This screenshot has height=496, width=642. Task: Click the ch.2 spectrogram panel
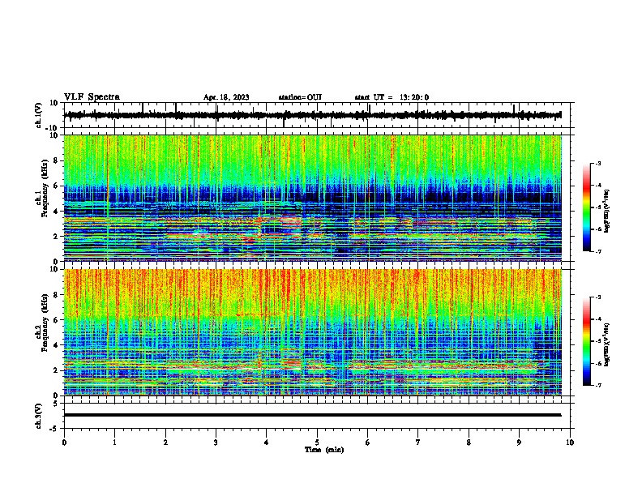pos(312,332)
